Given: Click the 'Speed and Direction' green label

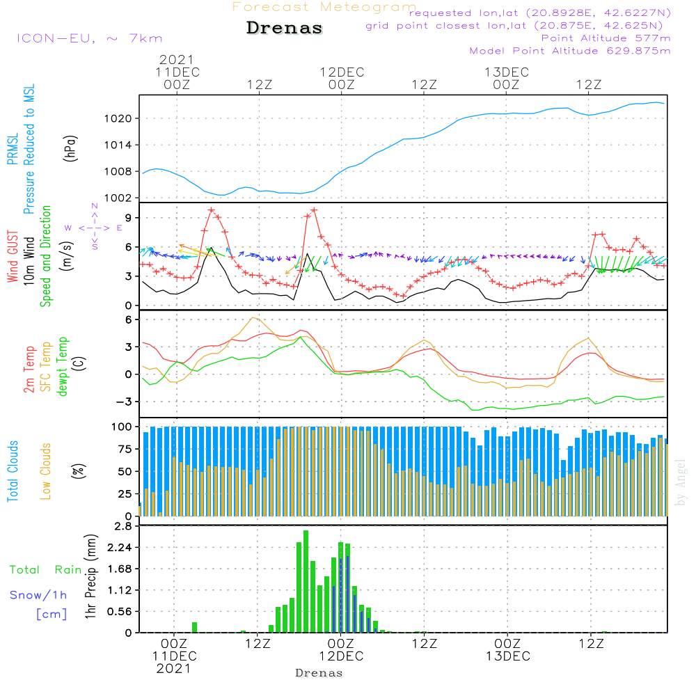Looking at the screenshot, I should [x=45, y=256].
